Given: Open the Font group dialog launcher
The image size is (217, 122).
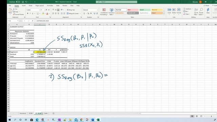Looking at the screenshot, I should 50,17.
